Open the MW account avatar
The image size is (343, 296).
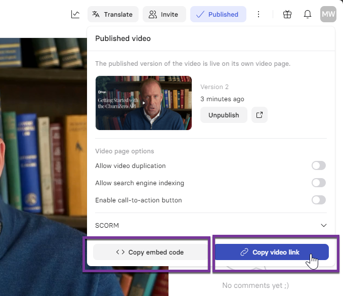[328, 14]
